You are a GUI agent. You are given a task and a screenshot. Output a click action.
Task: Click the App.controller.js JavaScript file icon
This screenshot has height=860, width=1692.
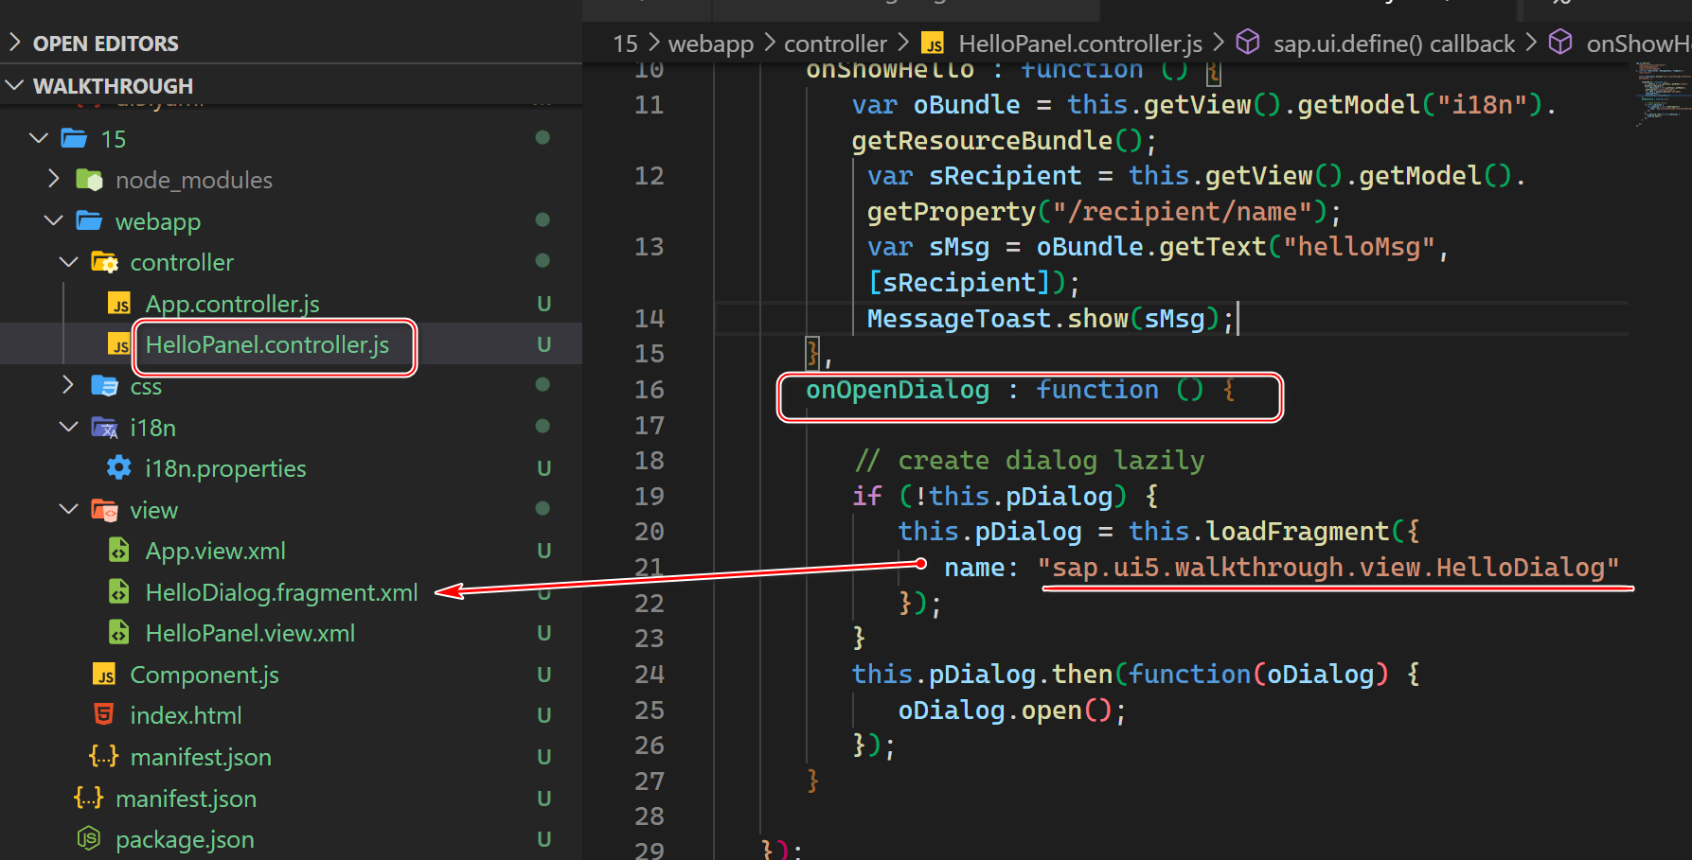[x=119, y=303]
